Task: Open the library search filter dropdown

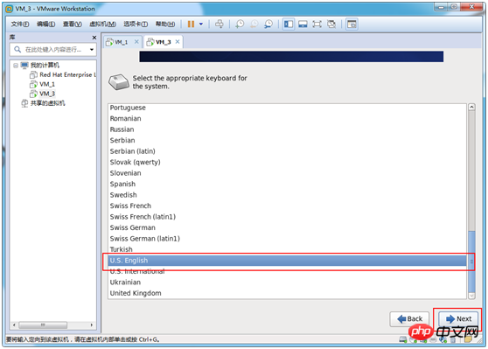Action: tap(92, 50)
